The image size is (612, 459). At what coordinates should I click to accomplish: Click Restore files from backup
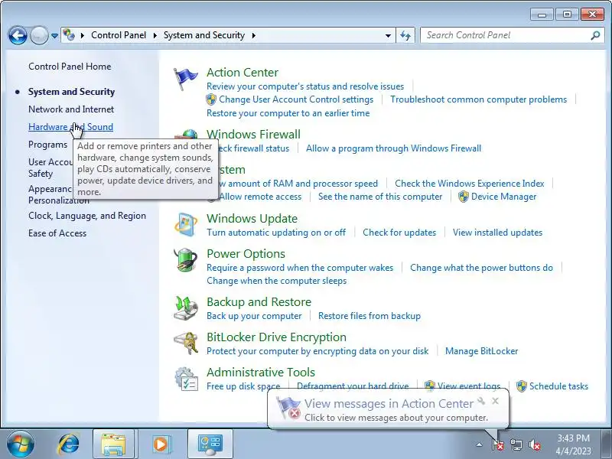[369, 316]
